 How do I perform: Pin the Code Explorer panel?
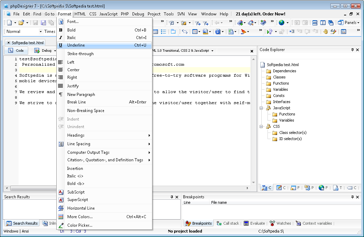[352, 50]
